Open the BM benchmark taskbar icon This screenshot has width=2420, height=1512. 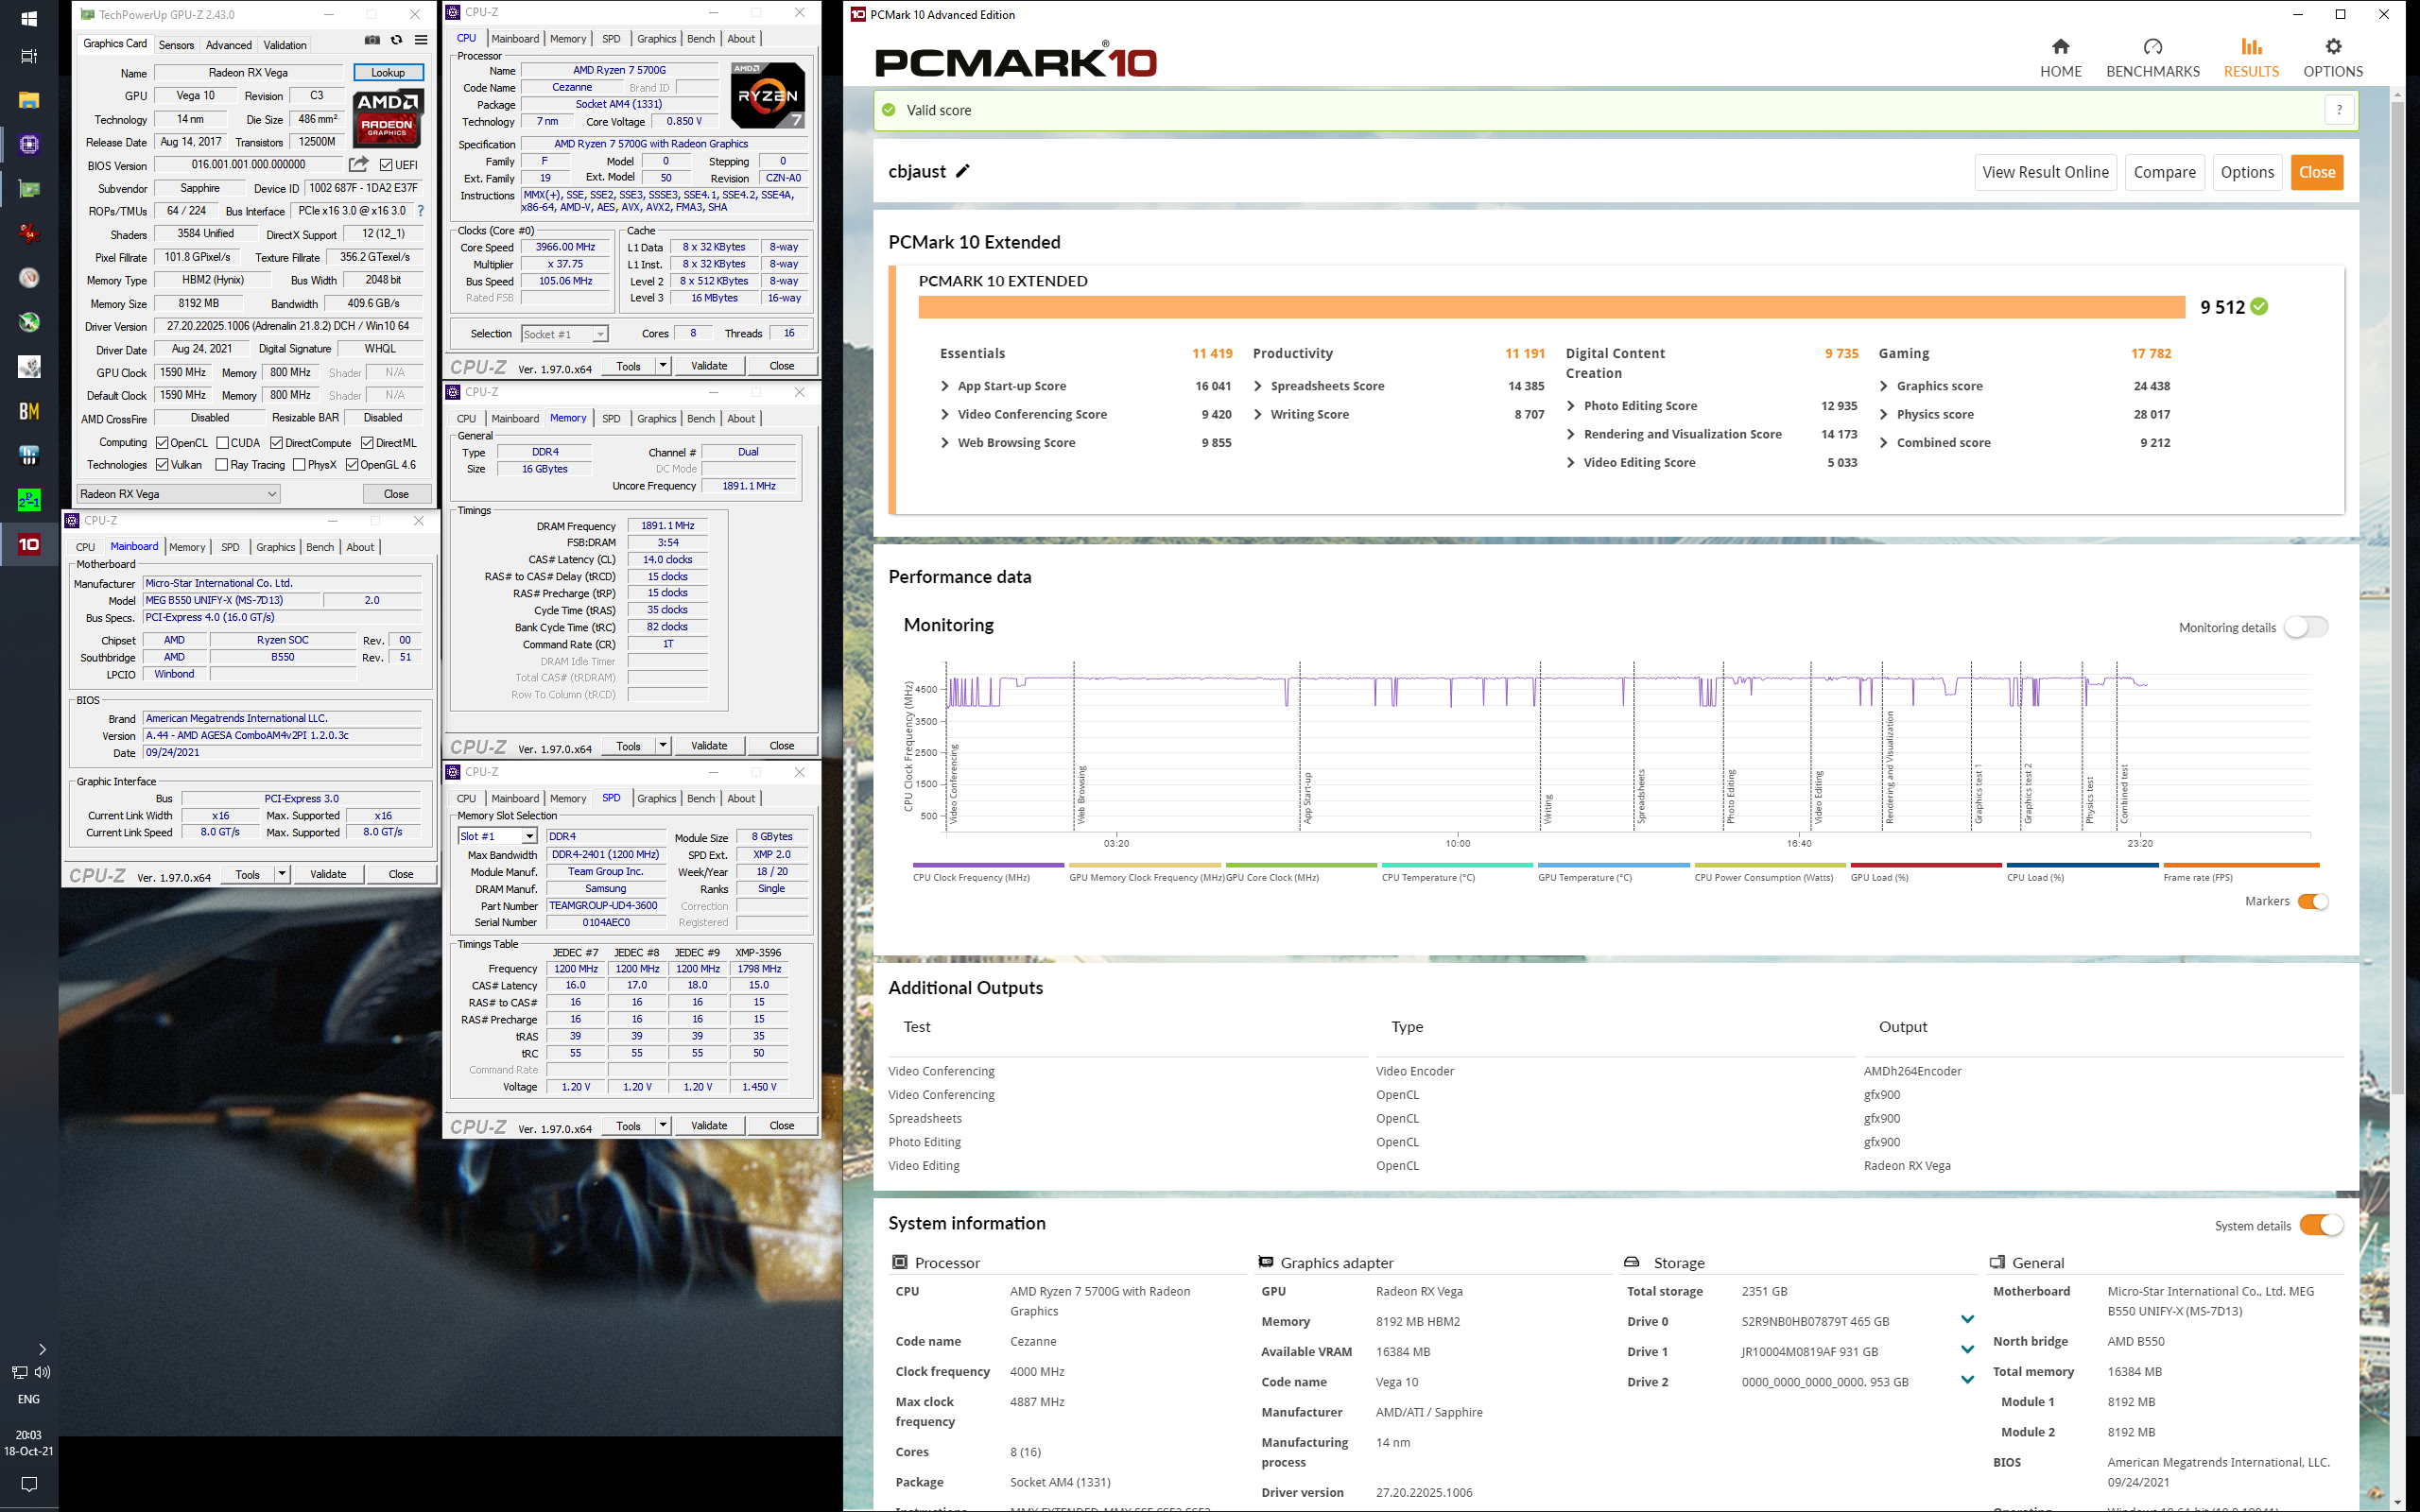pos(29,411)
